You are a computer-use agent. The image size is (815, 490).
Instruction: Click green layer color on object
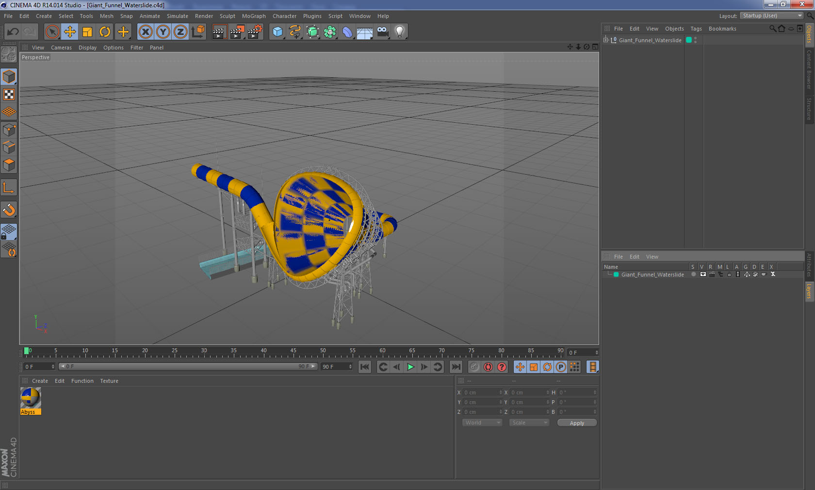coord(688,40)
